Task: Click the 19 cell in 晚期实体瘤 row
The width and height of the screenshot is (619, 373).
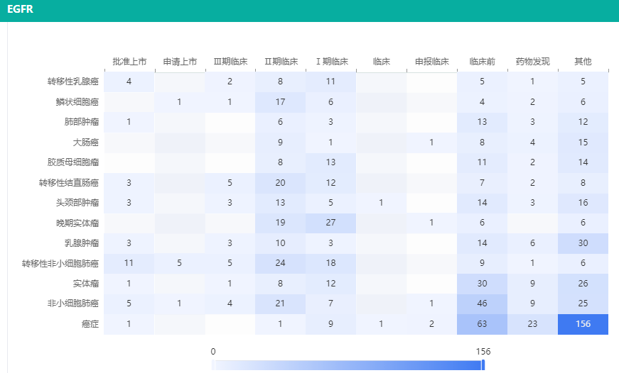Action: point(280,223)
